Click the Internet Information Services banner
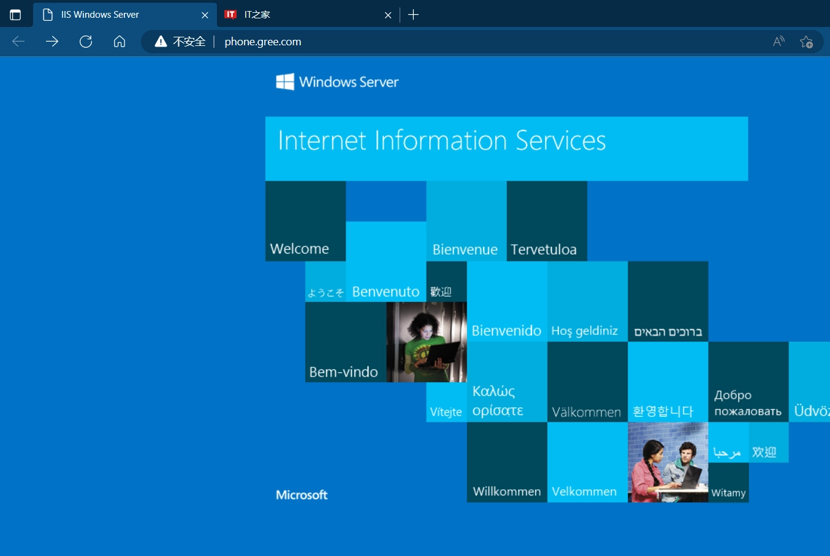Screen dimensions: 830x556 tap(506, 148)
